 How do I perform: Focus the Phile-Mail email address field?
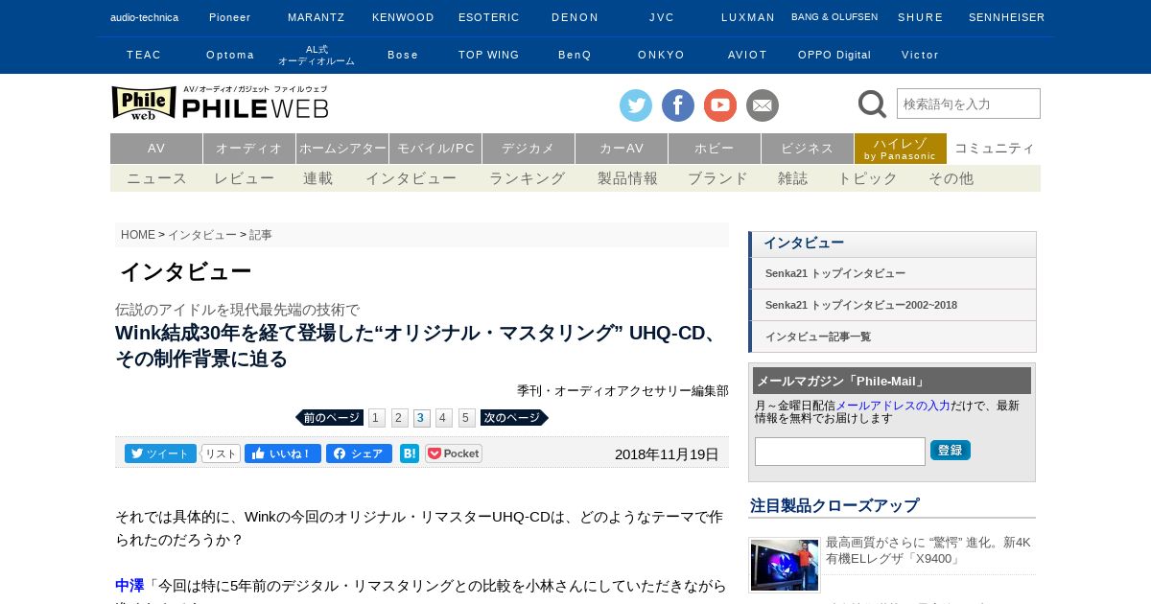tap(840, 452)
